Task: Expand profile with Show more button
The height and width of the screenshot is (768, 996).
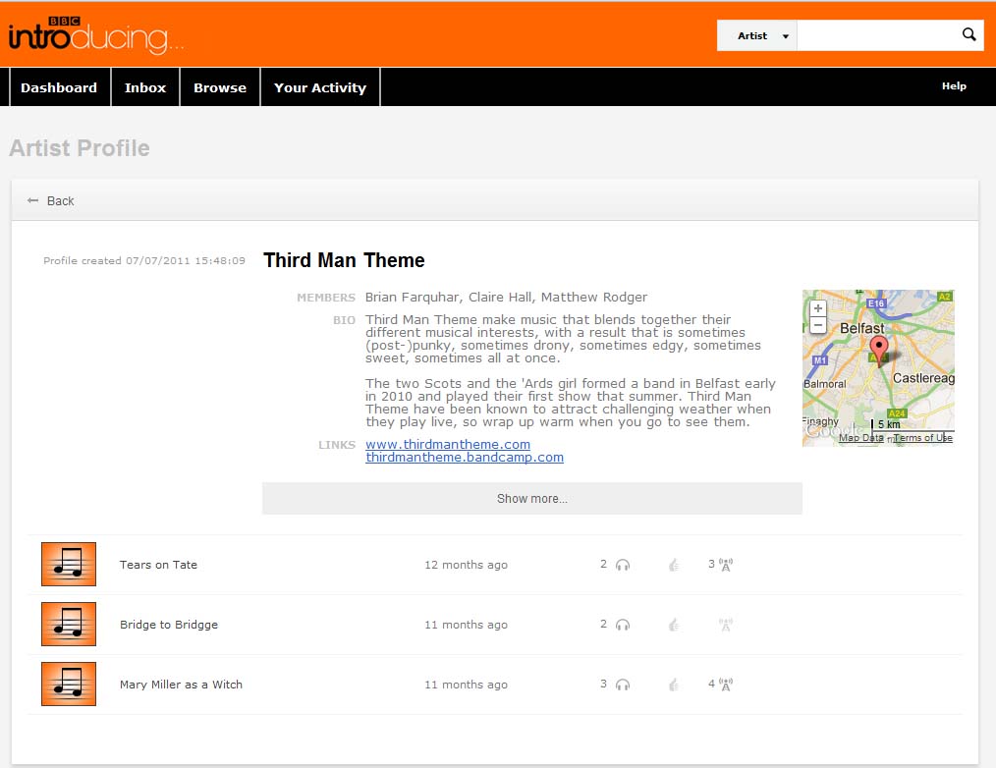Action: click(x=531, y=499)
